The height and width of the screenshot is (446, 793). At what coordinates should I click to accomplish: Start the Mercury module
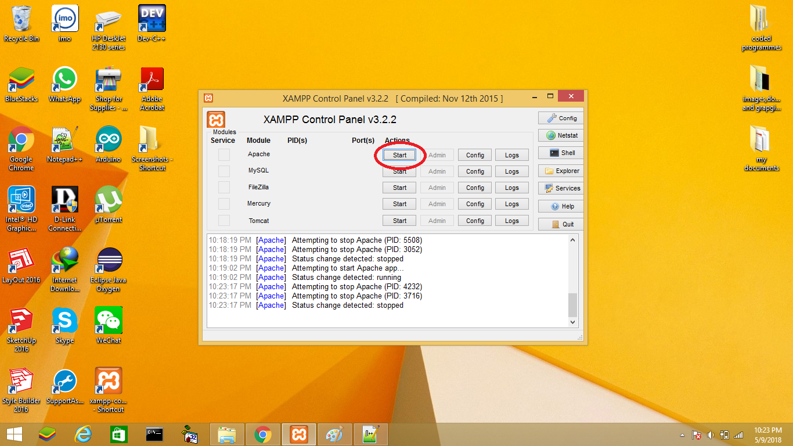(x=399, y=204)
